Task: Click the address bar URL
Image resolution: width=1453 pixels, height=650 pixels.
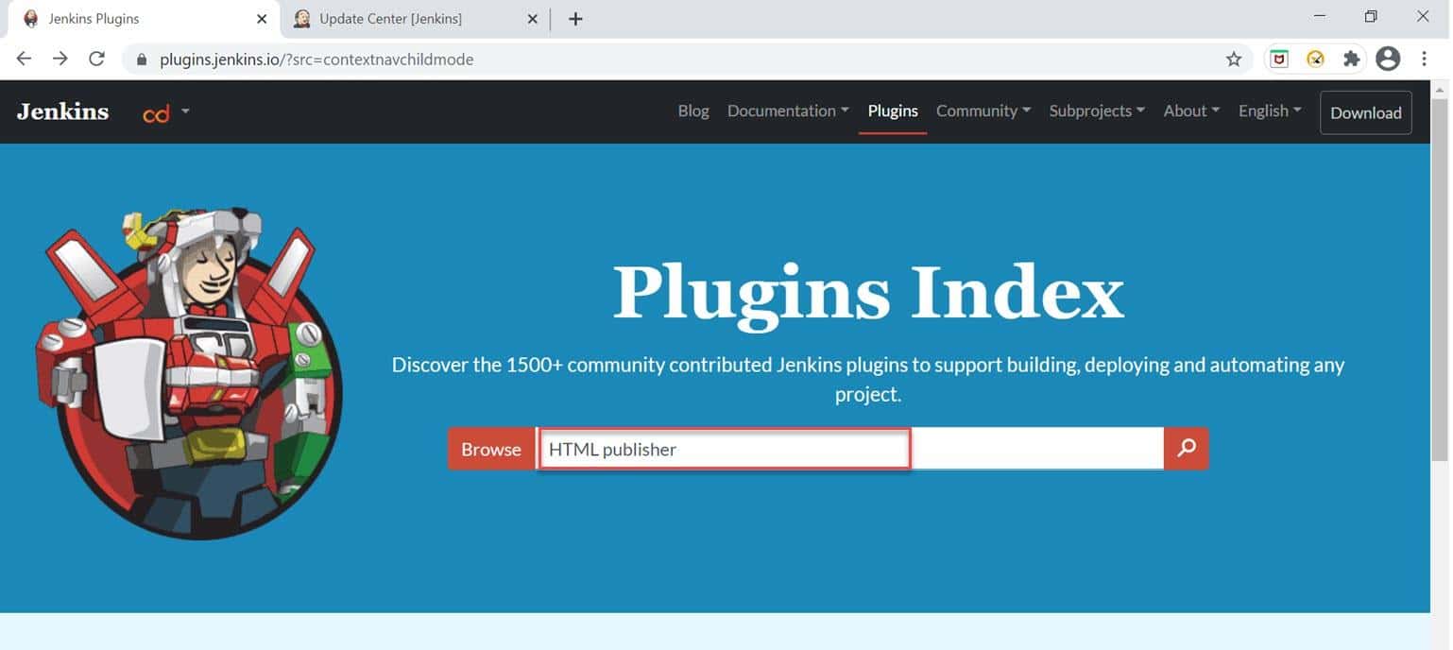Action: [316, 60]
